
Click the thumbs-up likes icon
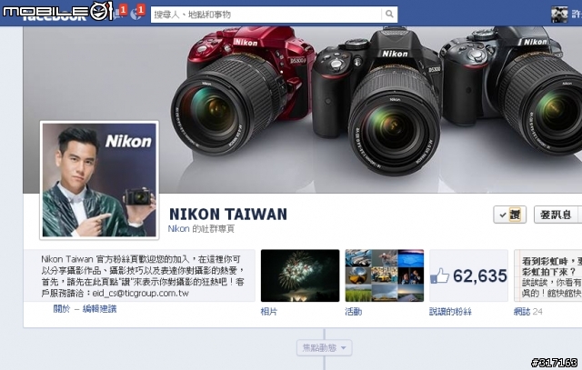439,276
